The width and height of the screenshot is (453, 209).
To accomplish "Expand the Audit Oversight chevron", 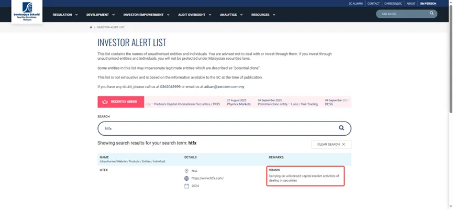I will pos(210,15).
